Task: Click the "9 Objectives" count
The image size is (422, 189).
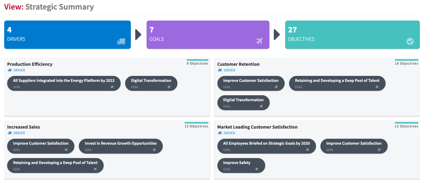Action: [197, 63]
